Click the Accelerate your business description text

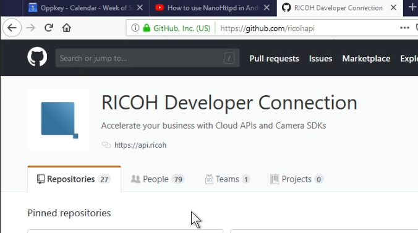pyautogui.click(x=213, y=125)
